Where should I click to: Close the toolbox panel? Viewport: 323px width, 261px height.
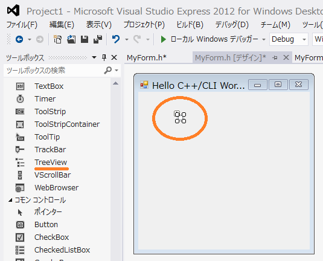[x=114, y=57]
